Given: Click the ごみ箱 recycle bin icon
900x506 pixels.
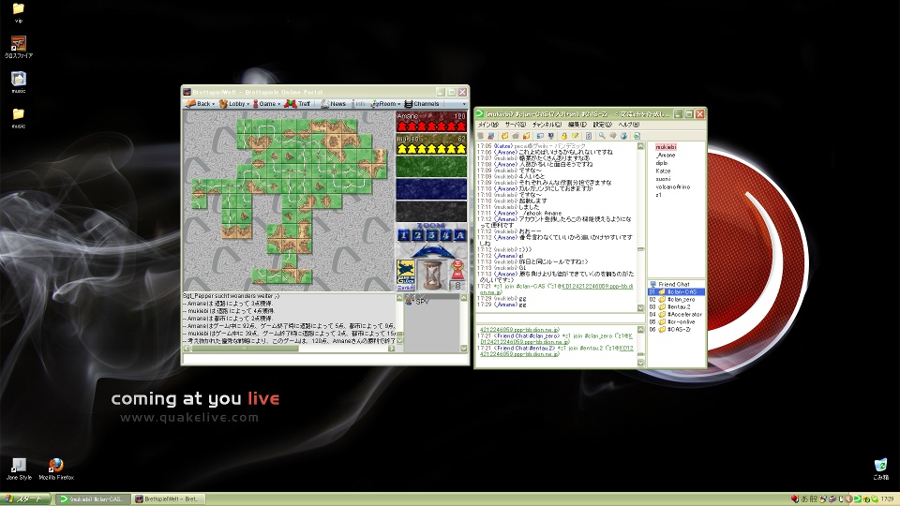Looking at the screenshot, I should [880, 469].
